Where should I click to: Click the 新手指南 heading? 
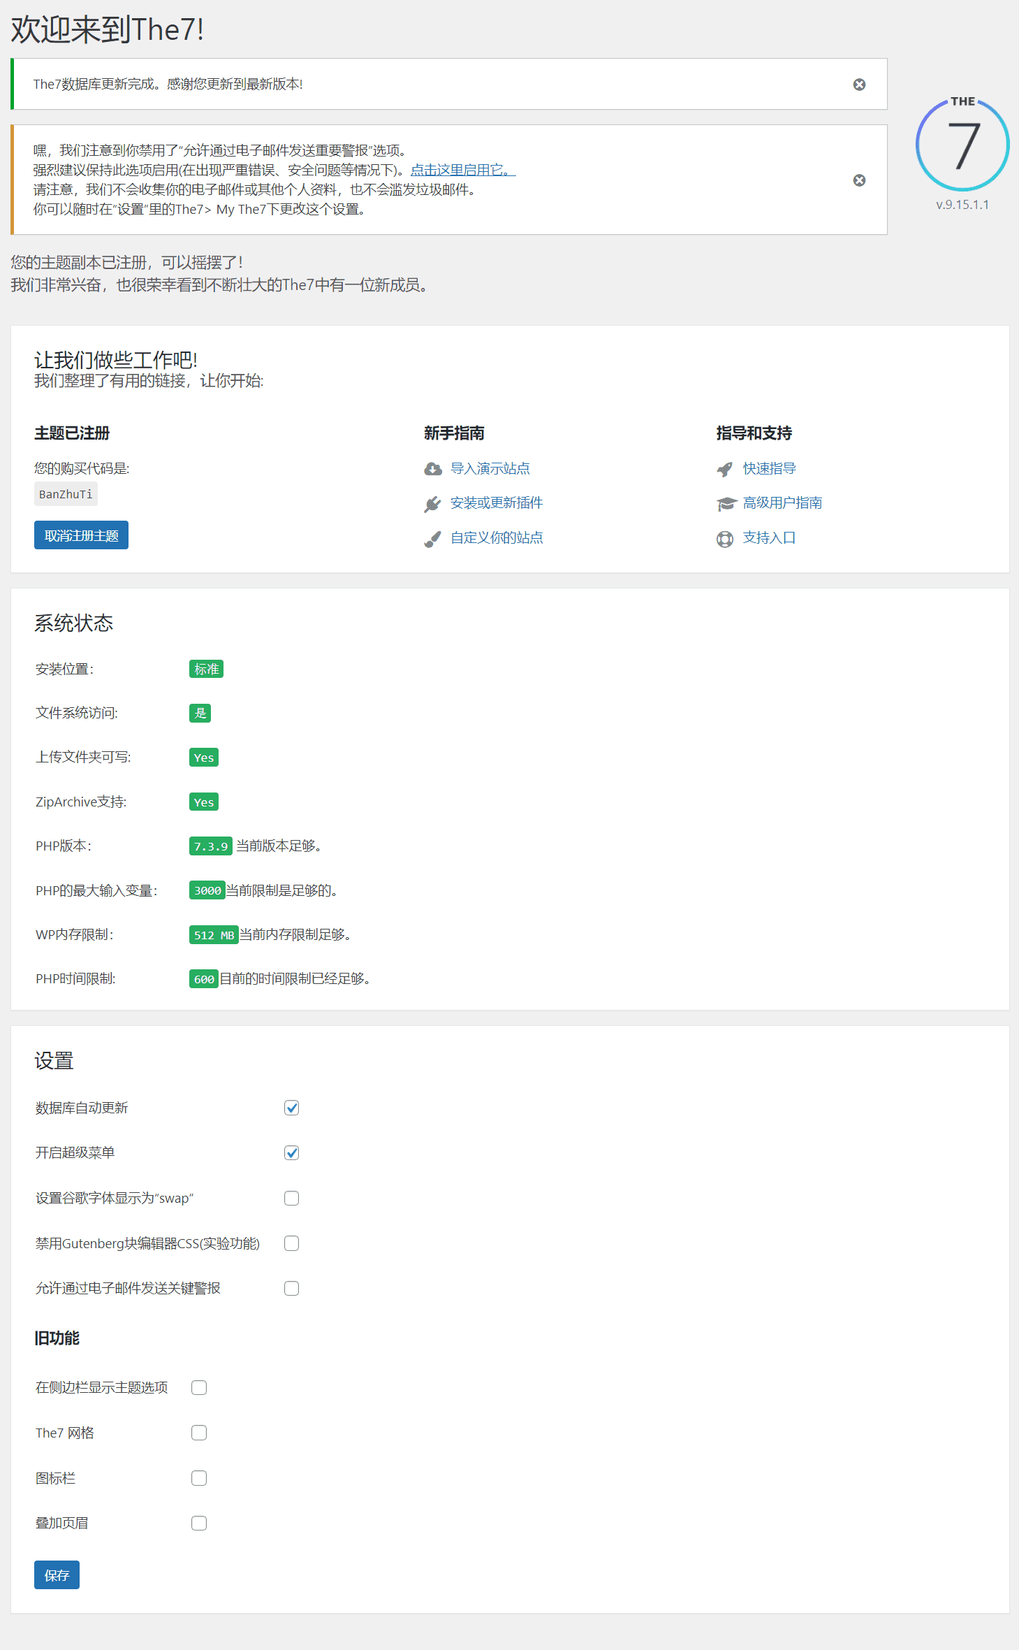click(x=454, y=433)
